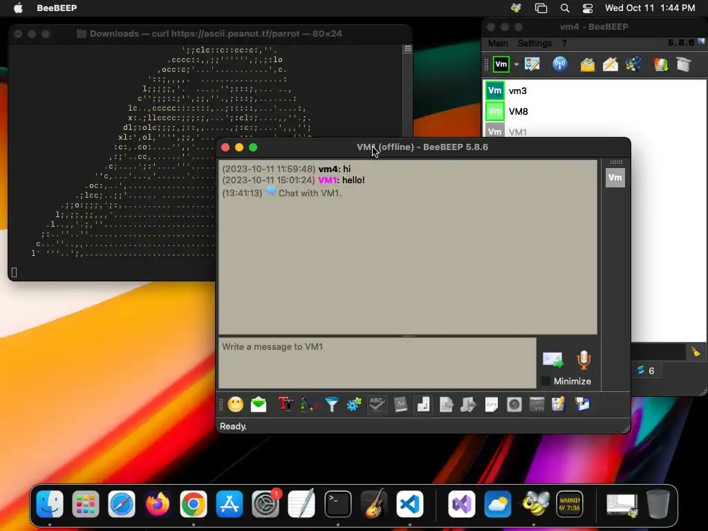
Task: Click the user count 6 indicator
Action: [646, 371]
